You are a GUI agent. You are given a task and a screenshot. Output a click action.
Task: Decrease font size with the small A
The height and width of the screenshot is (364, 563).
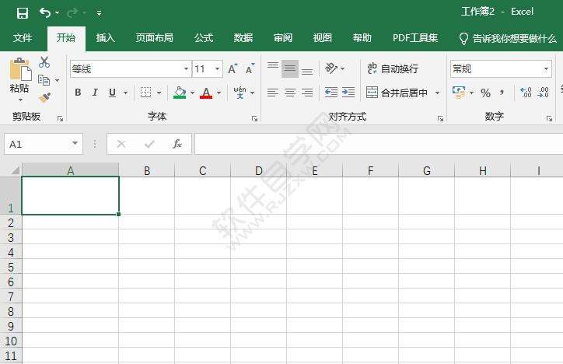[x=250, y=68]
